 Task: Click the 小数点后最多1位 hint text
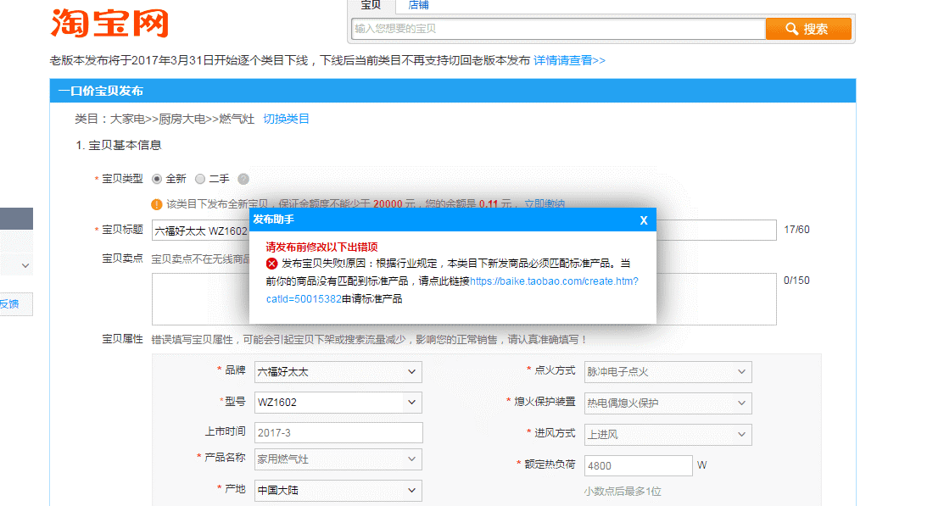click(x=623, y=492)
